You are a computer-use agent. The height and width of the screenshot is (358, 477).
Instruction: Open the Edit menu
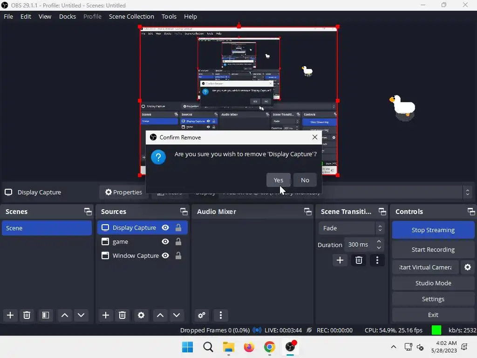tap(26, 16)
